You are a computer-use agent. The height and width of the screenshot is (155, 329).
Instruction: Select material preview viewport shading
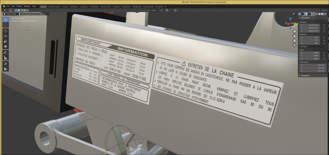point(322,14)
